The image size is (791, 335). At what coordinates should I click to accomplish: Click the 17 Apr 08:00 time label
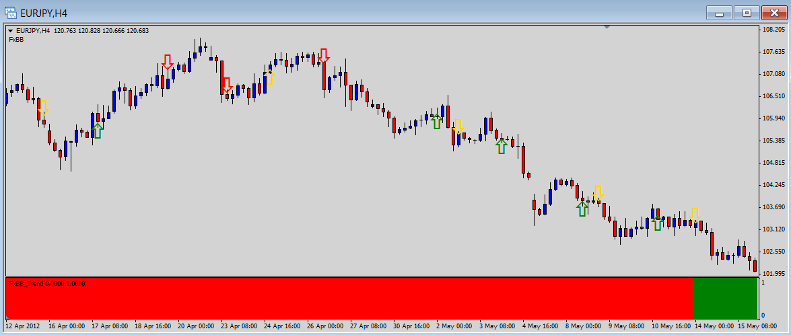110,326
